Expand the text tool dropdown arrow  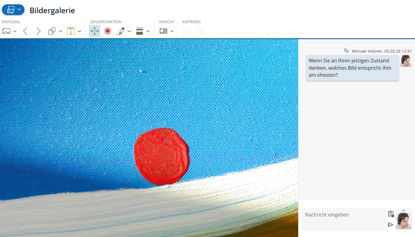[80, 31]
